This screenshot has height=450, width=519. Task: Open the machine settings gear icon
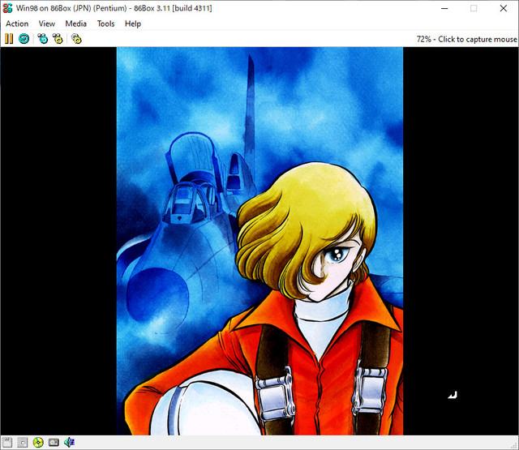click(76, 39)
